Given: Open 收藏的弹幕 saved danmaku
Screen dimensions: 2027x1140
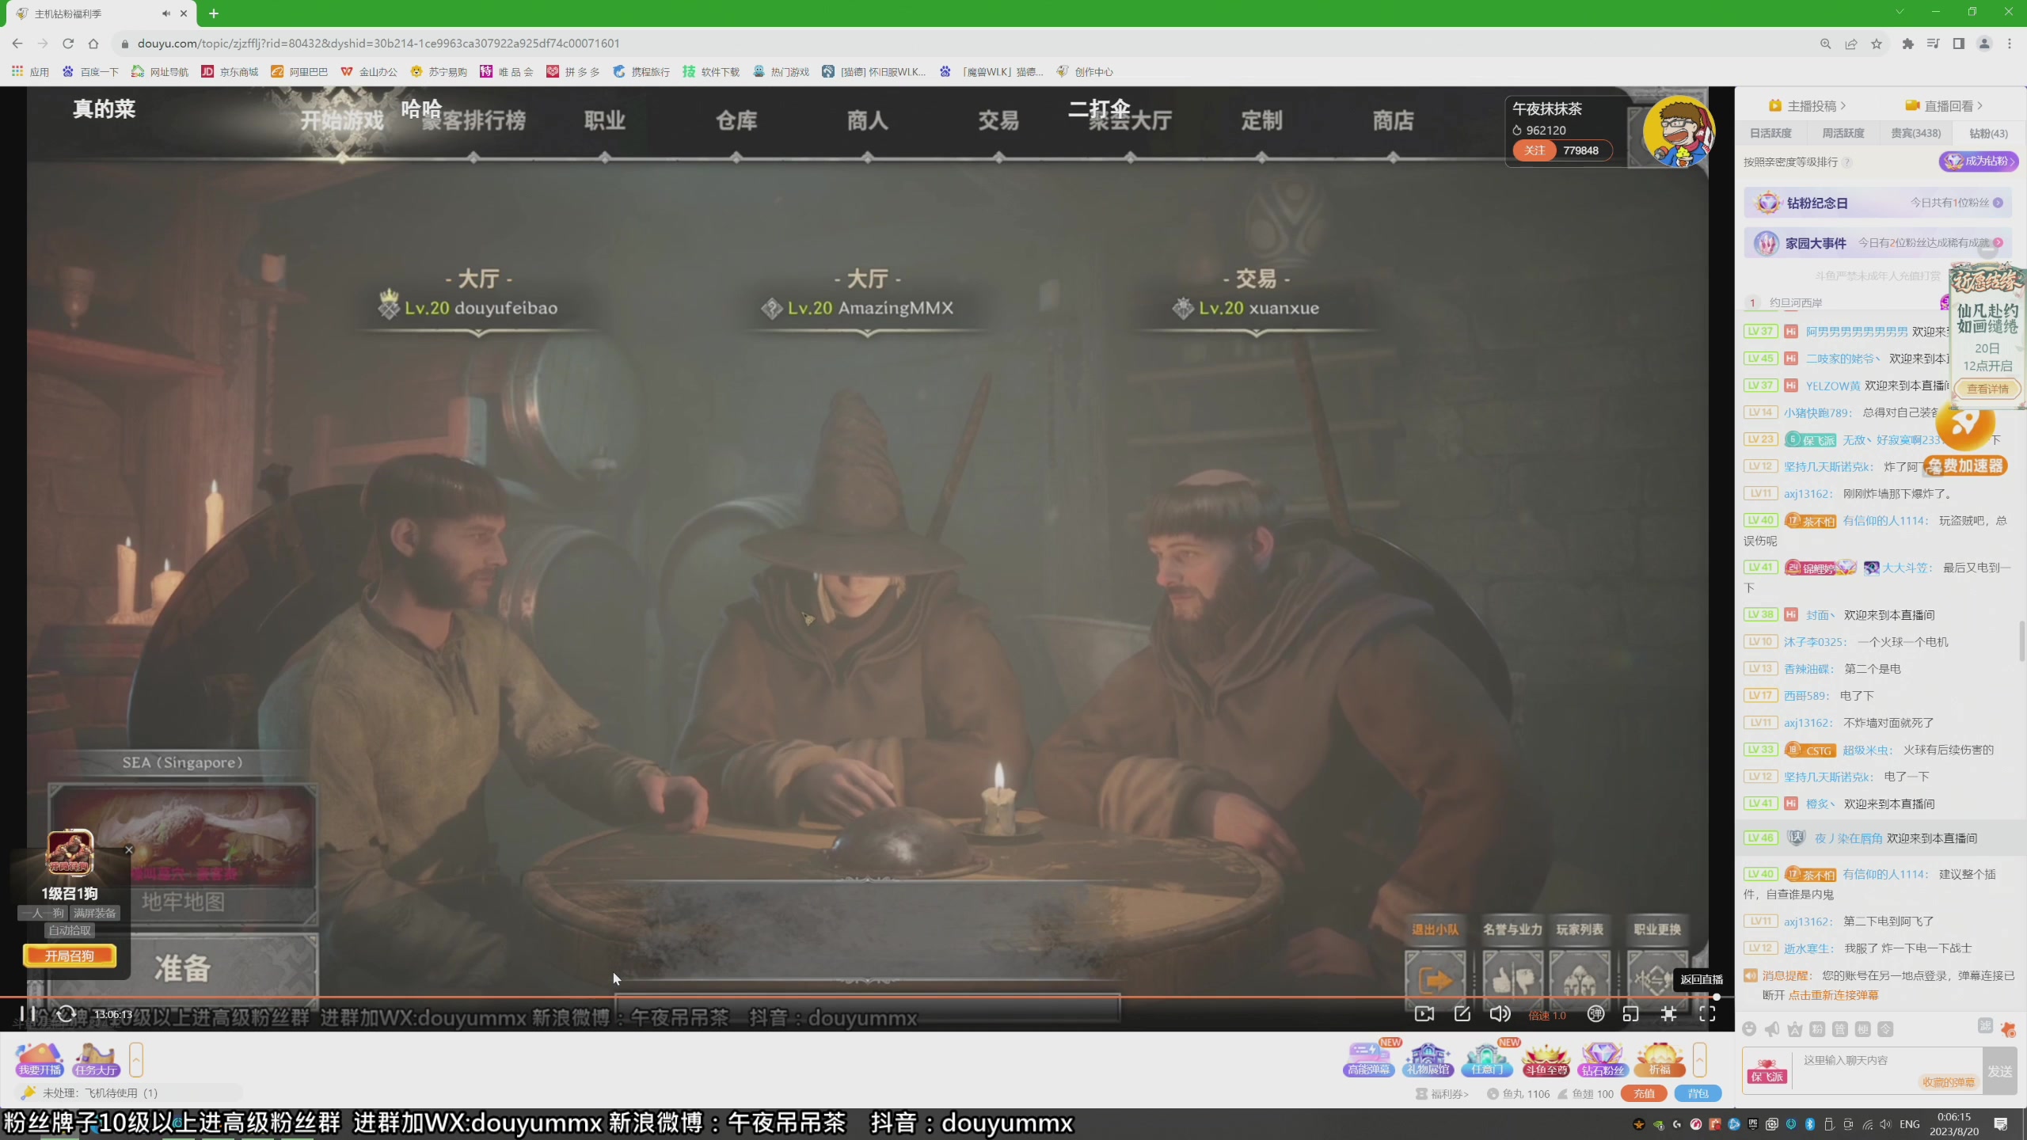Looking at the screenshot, I should [x=1949, y=1082].
